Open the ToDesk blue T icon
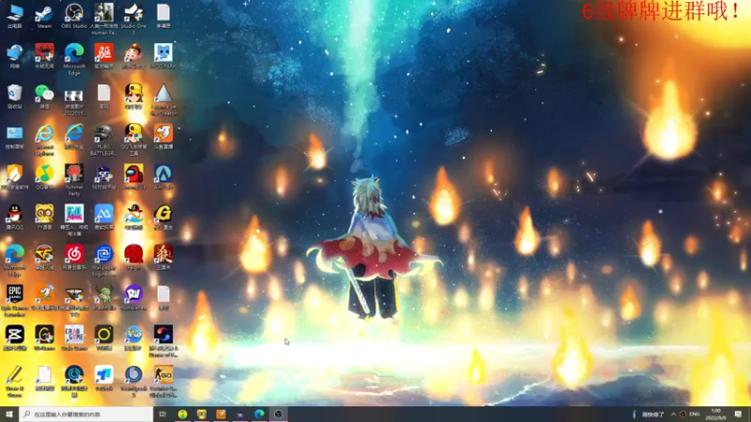Image resolution: width=751 pixels, height=422 pixels. pyautogui.click(x=103, y=378)
